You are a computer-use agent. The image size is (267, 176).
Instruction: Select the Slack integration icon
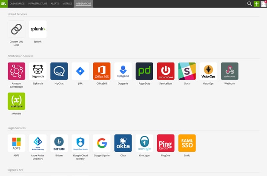[x=187, y=71]
